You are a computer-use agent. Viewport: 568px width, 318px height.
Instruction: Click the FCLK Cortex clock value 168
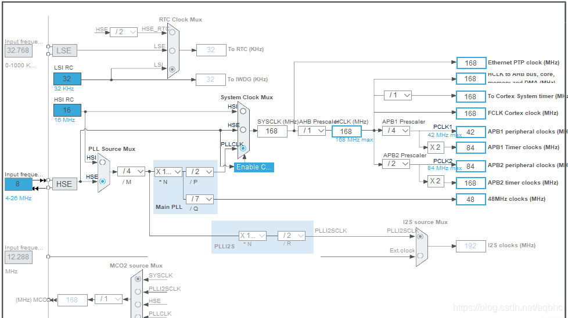471,114
